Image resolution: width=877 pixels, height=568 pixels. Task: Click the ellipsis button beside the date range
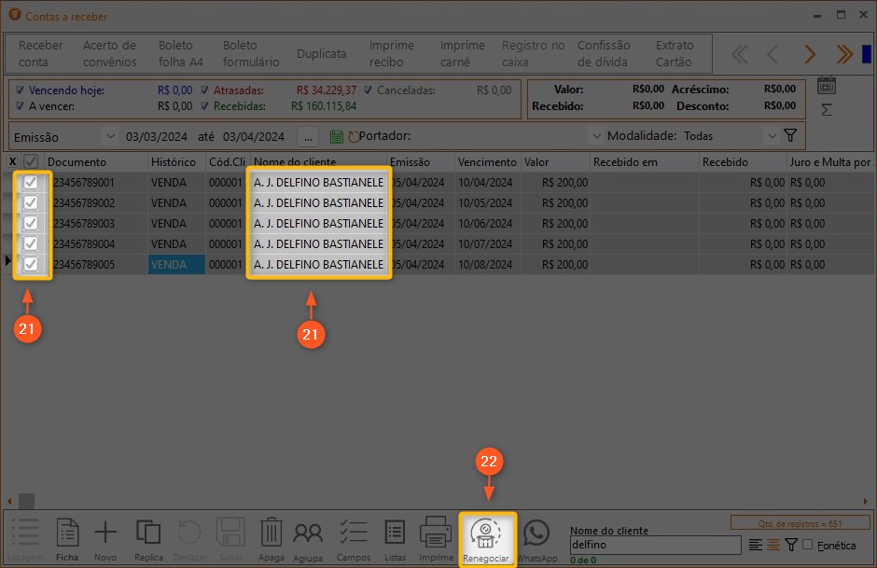(x=308, y=137)
